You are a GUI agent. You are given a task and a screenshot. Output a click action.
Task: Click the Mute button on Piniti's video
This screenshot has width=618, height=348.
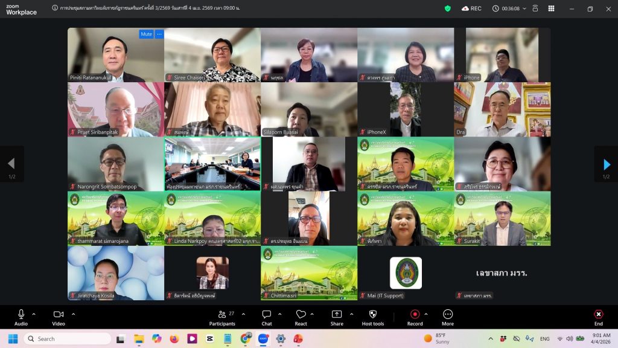(146, 34)
